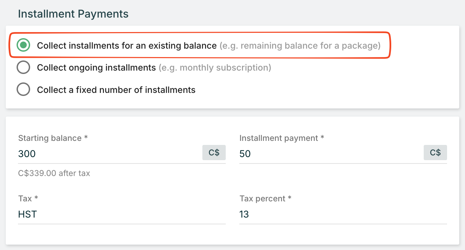The height and width of the screenshot is (250, 465).
Task: Select the existing balance installments radio button
Action: [23, 45]
